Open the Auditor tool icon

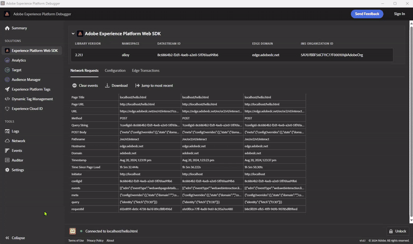[7, 160]
